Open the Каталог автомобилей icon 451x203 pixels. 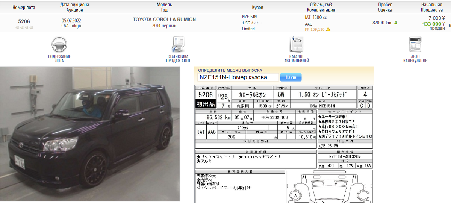coord(297,45)
